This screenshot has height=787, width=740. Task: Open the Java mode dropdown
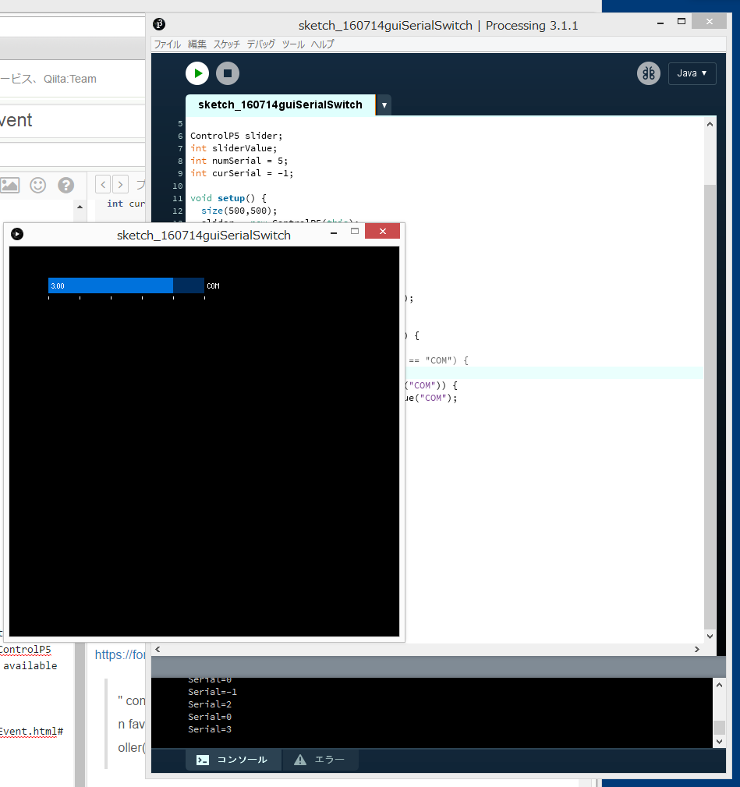coord(692,73)
